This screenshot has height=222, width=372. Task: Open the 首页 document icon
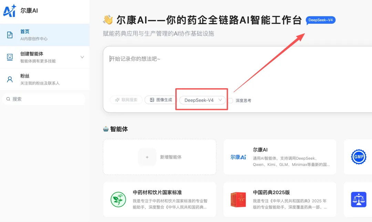[10, 35]
